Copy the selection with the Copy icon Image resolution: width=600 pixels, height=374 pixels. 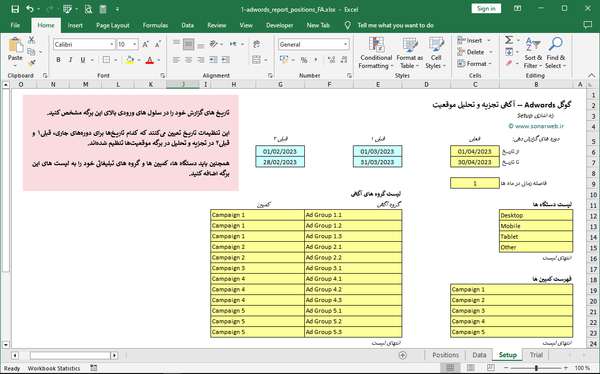[x=31, y=52]
